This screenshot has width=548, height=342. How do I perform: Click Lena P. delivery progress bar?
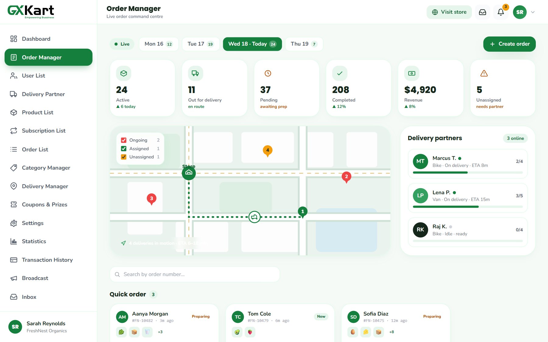(x=468, y=207)
